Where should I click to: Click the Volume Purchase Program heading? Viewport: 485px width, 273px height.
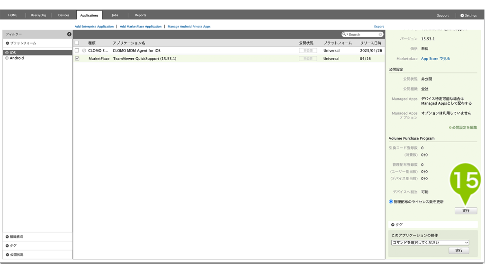pos(412,138)
